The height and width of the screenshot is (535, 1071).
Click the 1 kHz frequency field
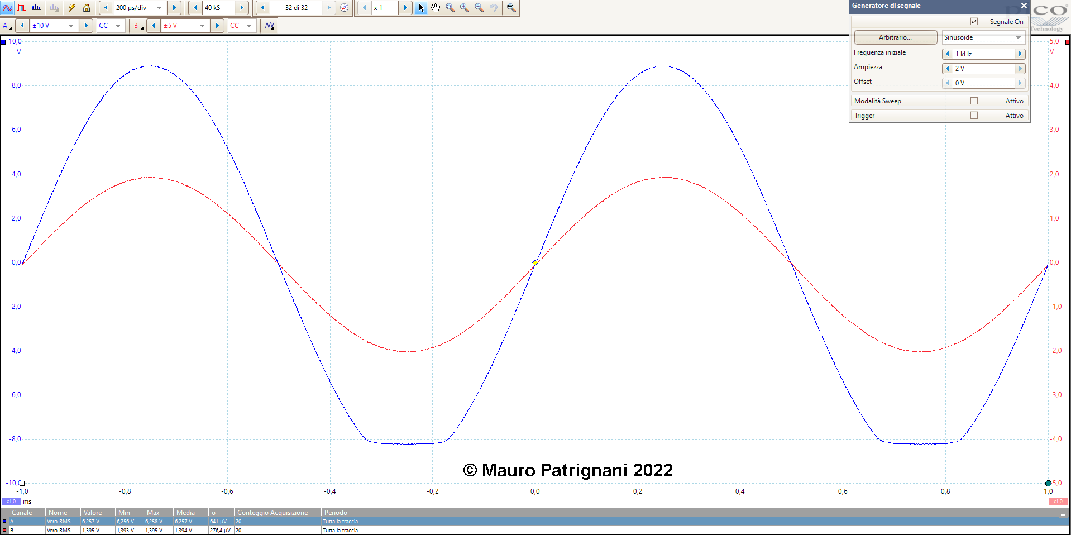click(x=984, y=54)
